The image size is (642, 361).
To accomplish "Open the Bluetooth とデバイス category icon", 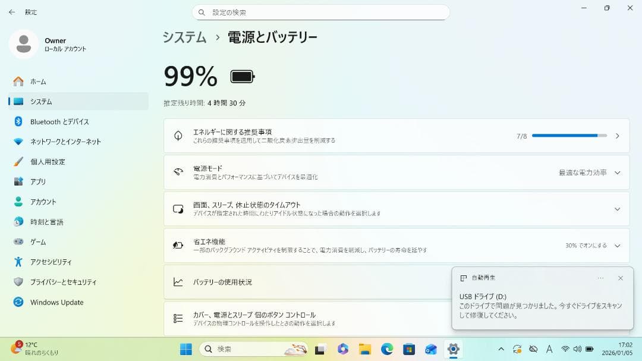I will coord(18,121).
